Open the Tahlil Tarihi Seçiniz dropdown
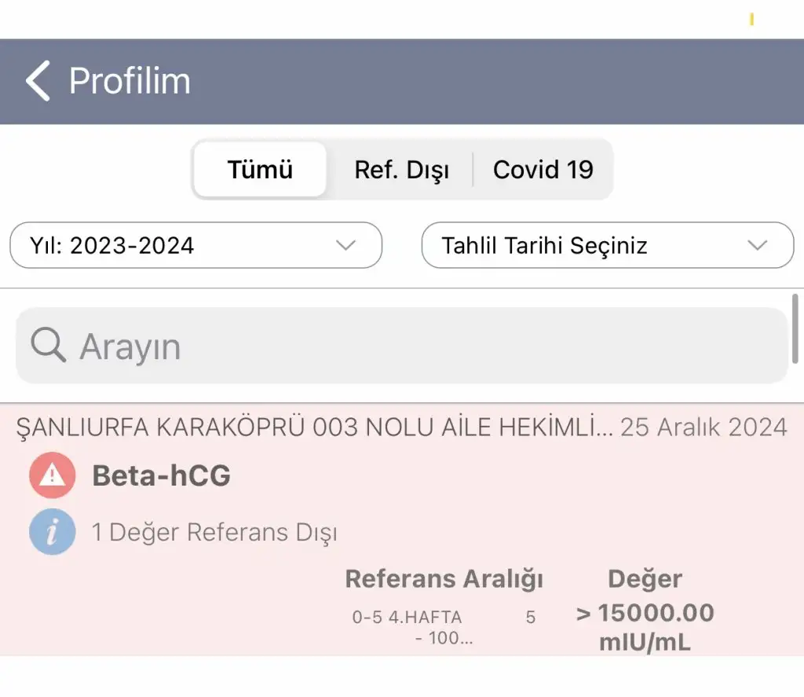 (x=608, y=245)
